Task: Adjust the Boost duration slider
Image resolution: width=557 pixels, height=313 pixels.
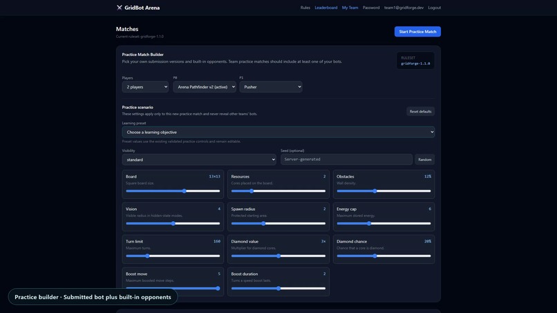Action: click(278, 289)
